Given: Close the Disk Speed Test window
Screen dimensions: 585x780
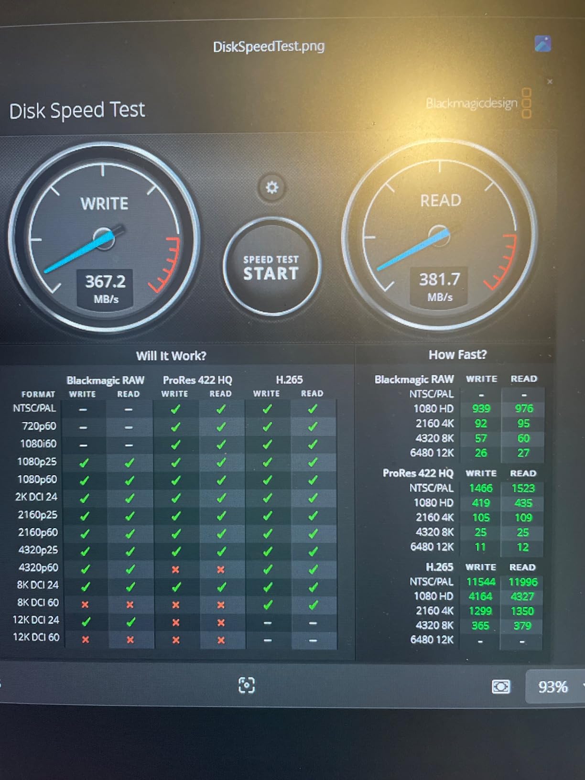Looking at the screenshot, I should point(550,82).
